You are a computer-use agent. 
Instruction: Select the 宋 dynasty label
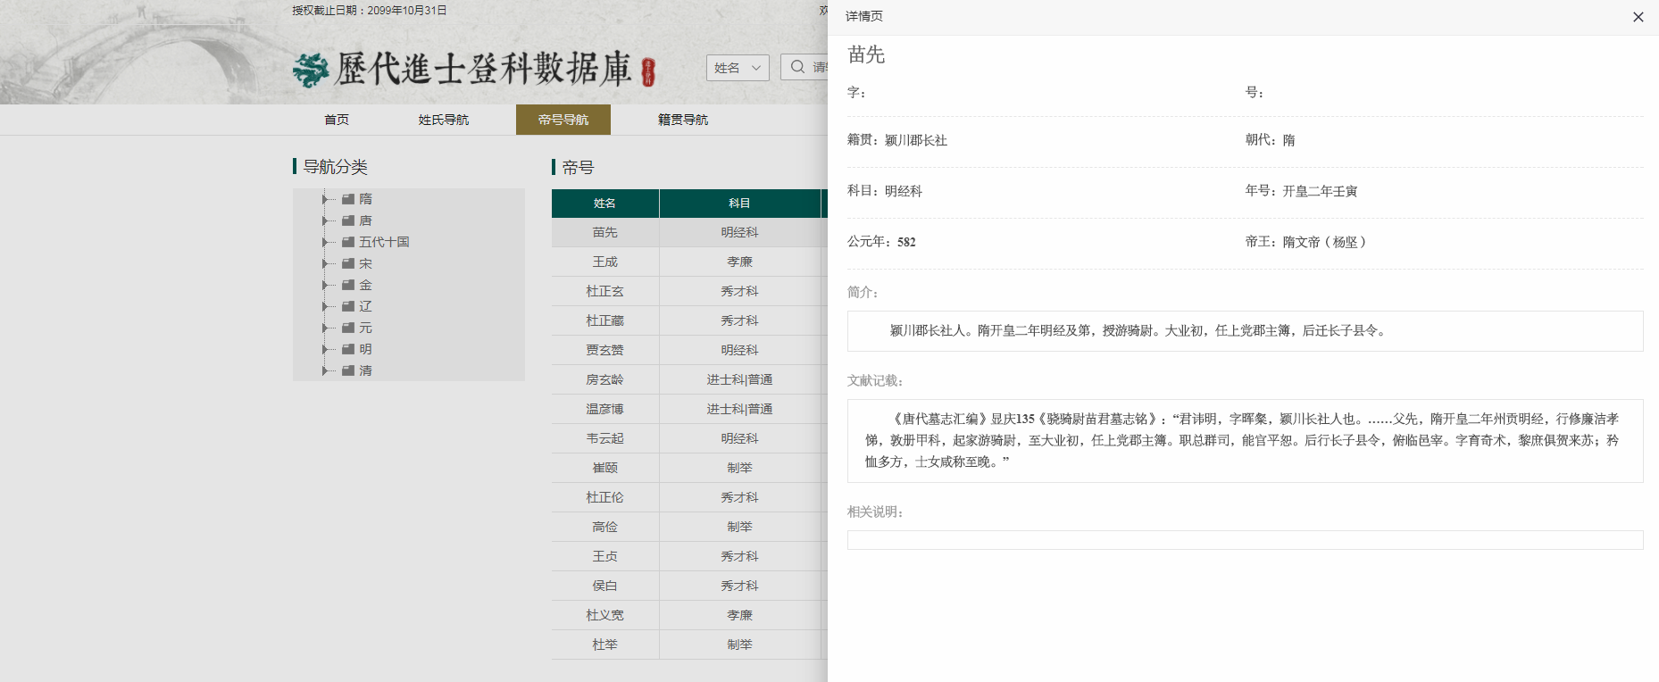(365, 263)
